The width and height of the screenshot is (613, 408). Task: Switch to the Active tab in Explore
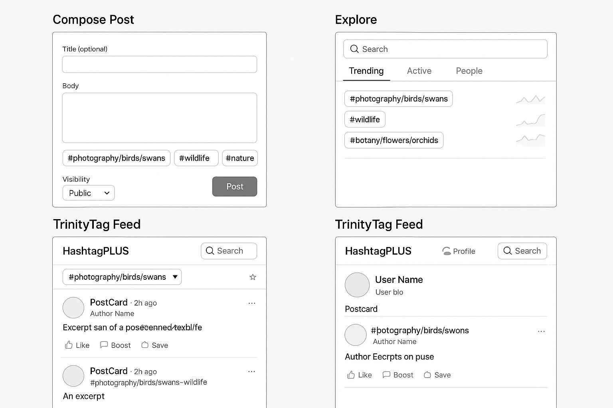point(419,71)
